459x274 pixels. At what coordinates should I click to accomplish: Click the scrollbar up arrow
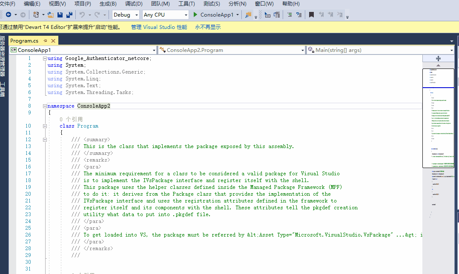pos(438,65)
